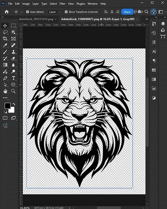
Task: Open the Glyphs panel icon
Action: pos(154,42)
